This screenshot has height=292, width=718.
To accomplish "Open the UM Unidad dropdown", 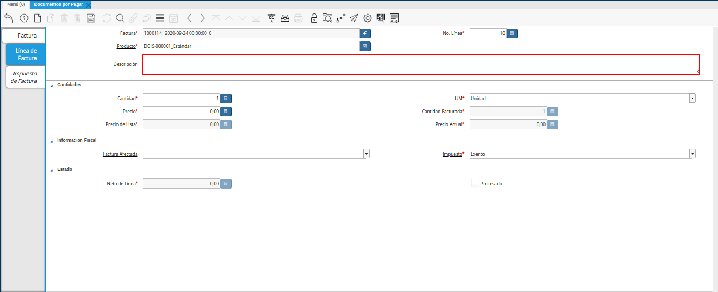I will click(x=693, y=99).
